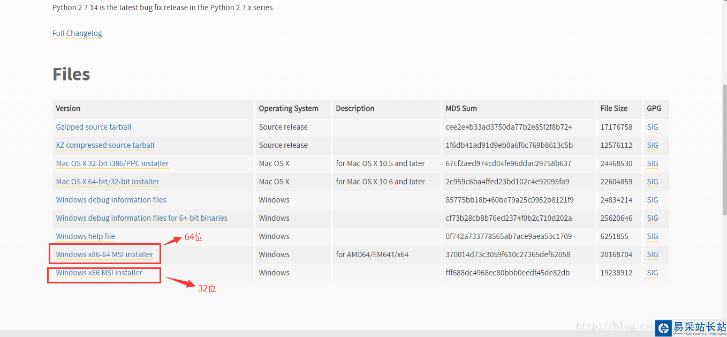Click SIG link for Windows help file
The height and width of the screenshot is (337, 727).
tap(653, 236)
